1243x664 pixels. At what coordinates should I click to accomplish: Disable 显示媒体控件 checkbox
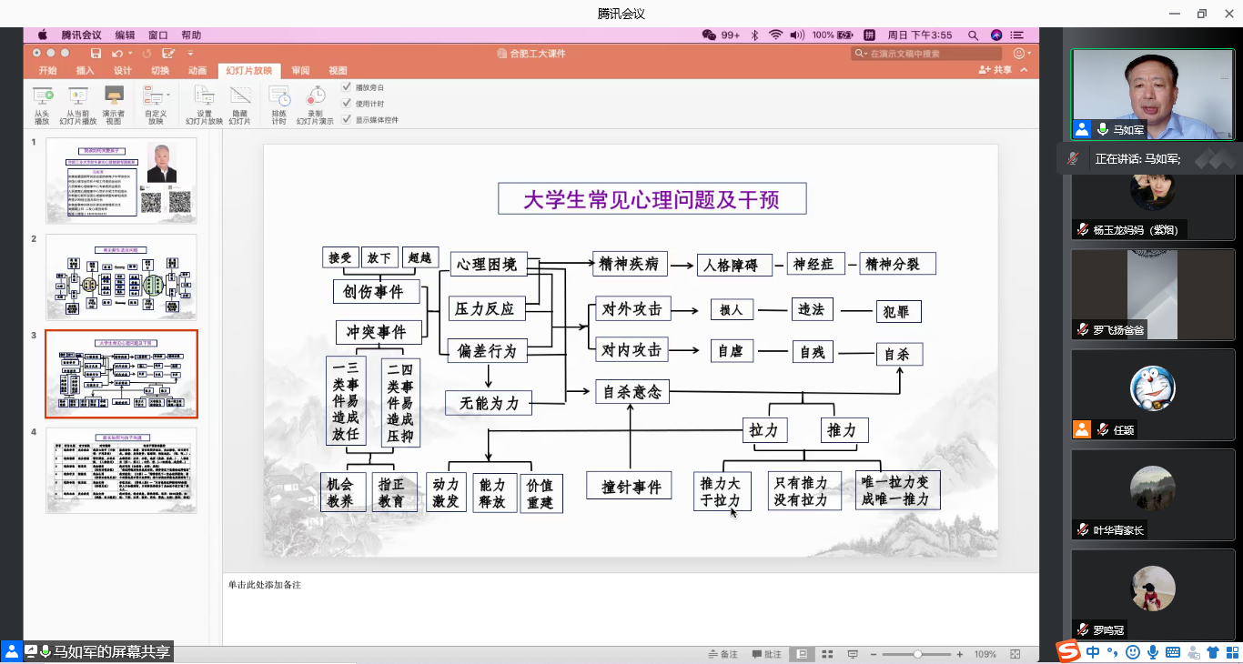coord(347,119)
